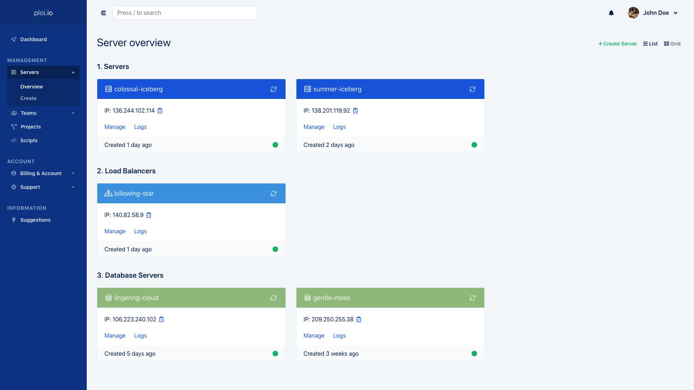Open Logs for colossal-iceberg

[x=140, y=127]
